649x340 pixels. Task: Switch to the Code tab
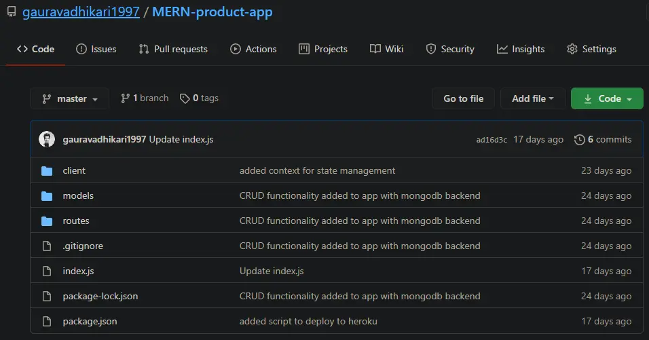35,49
